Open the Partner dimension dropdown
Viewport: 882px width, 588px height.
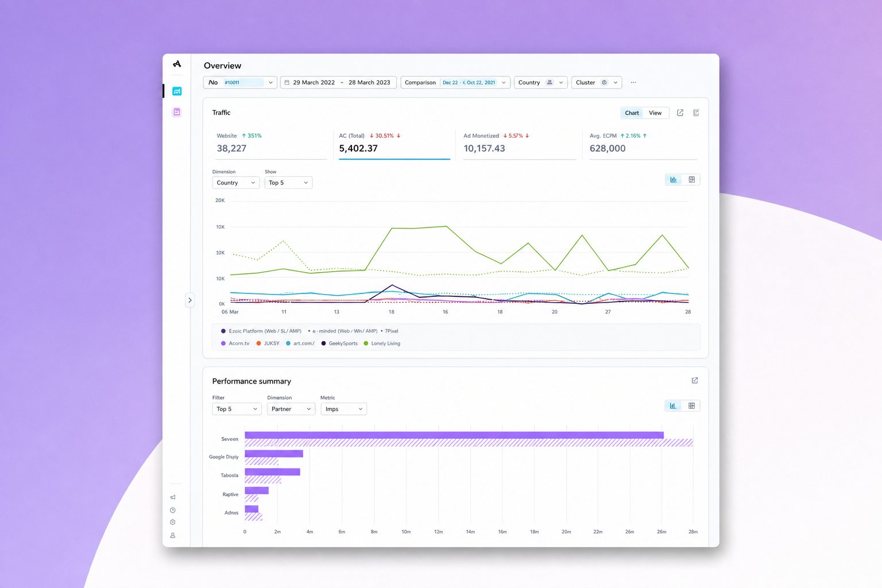(291, 409)
